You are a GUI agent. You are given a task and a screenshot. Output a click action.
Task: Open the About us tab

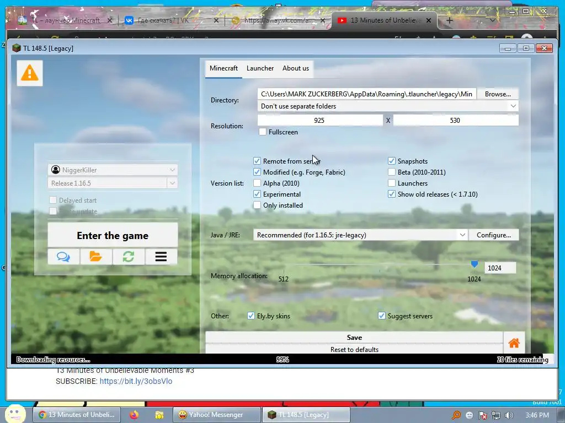(296, 68)
